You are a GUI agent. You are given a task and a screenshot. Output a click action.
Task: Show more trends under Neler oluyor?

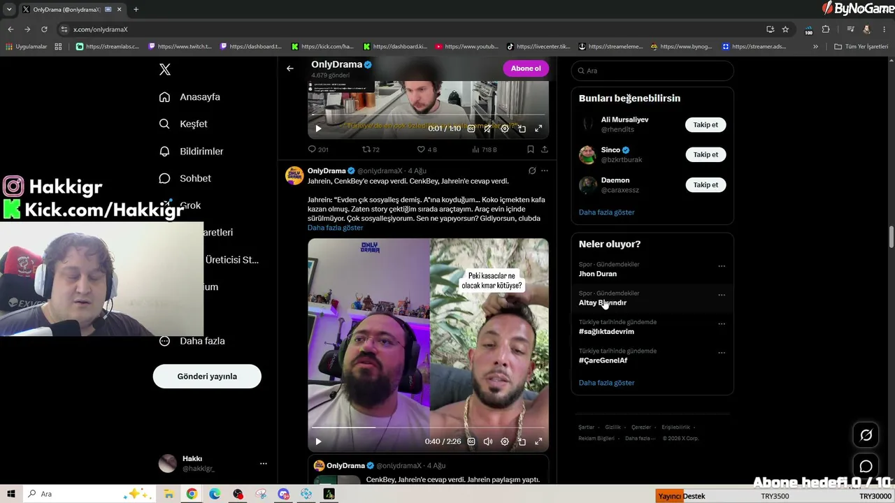pos(606,383)
